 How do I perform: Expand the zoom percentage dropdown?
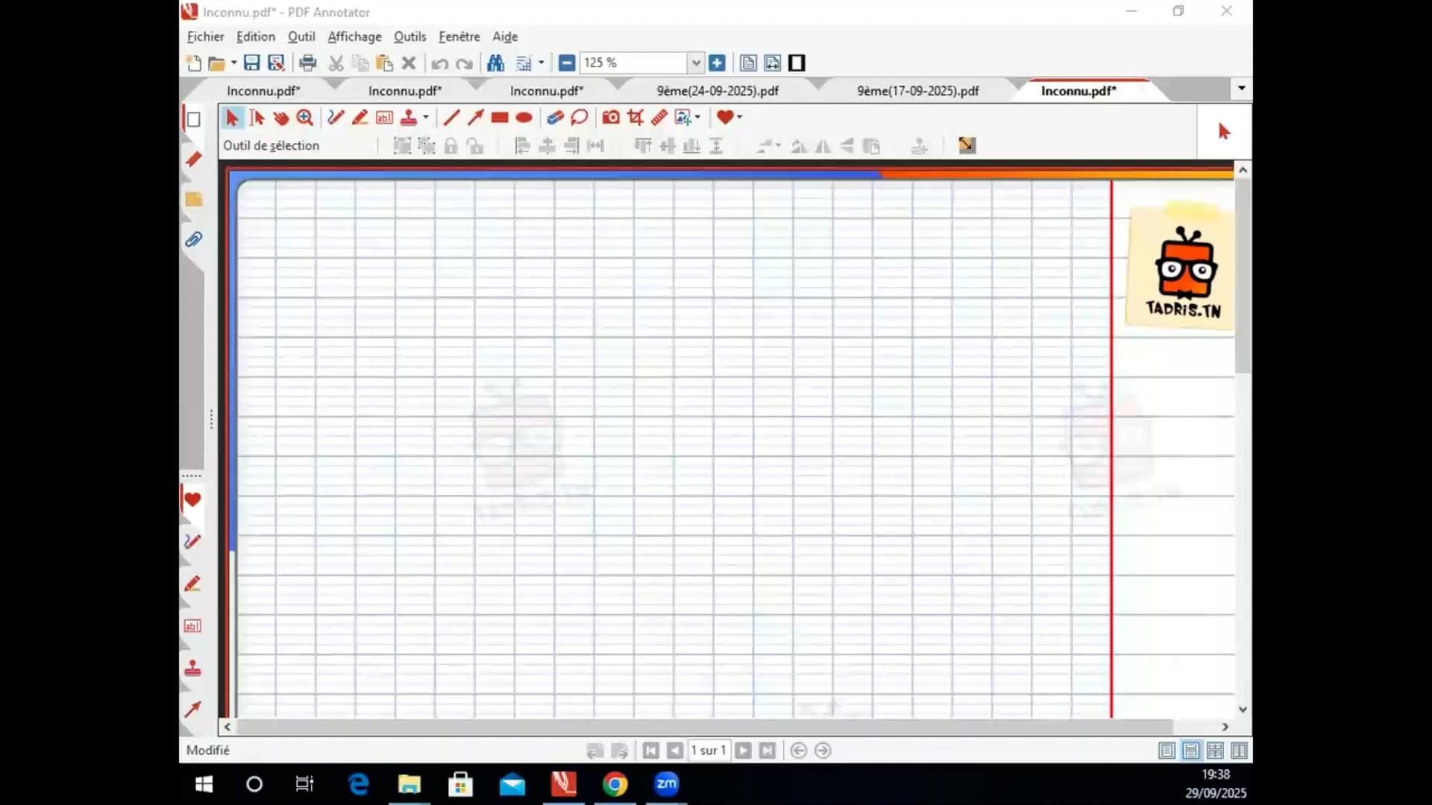[695, 63]
